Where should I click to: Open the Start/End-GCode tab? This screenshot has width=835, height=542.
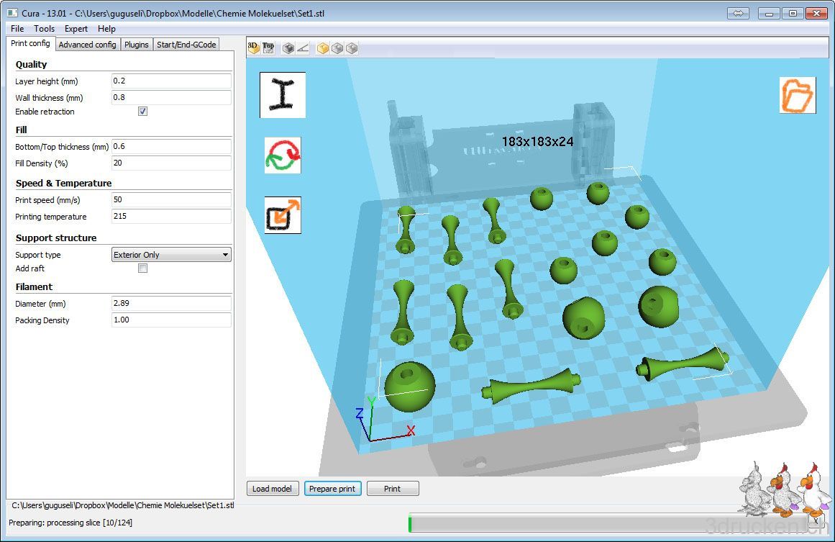186,45
